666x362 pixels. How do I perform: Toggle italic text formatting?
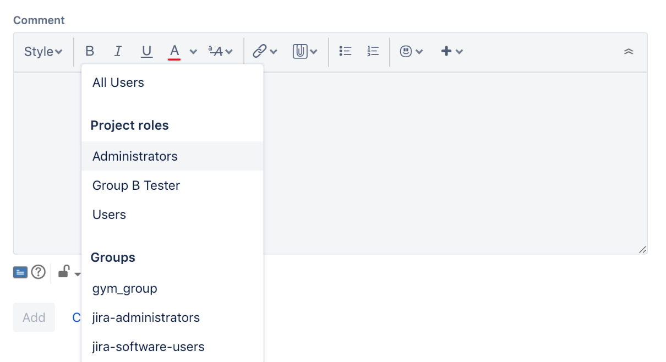coord(118,51)
